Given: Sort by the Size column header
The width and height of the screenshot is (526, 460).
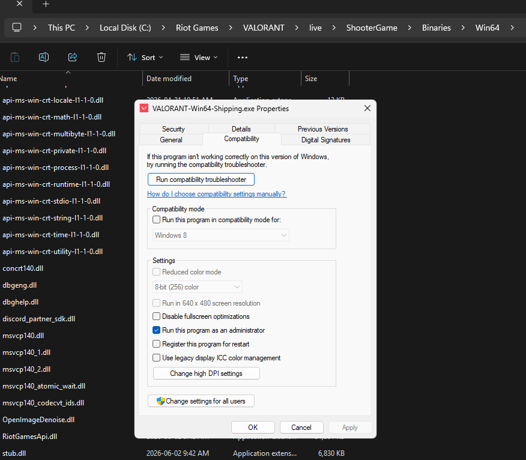Looking at the screenshot, I should point(325,79).
